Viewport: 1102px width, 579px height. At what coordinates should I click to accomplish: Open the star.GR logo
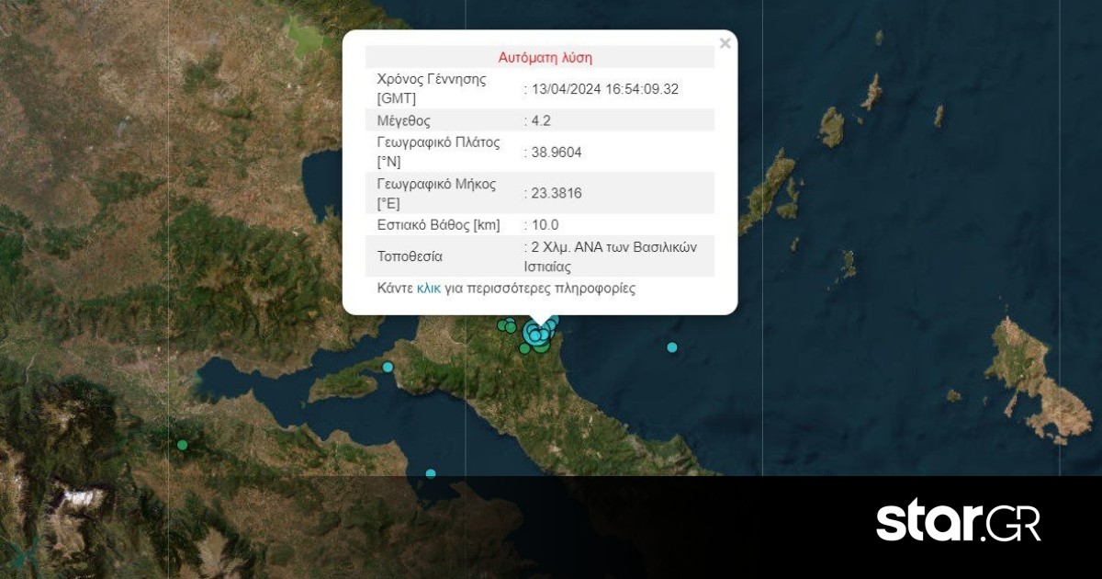tap(958, 523)
